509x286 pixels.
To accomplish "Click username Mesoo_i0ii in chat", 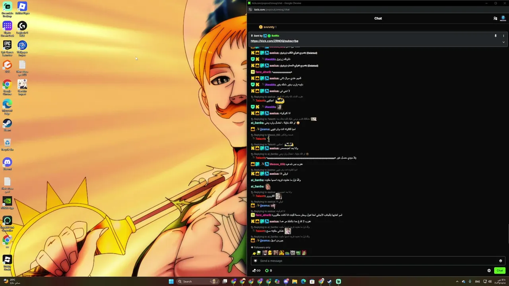I will (277, 164).
